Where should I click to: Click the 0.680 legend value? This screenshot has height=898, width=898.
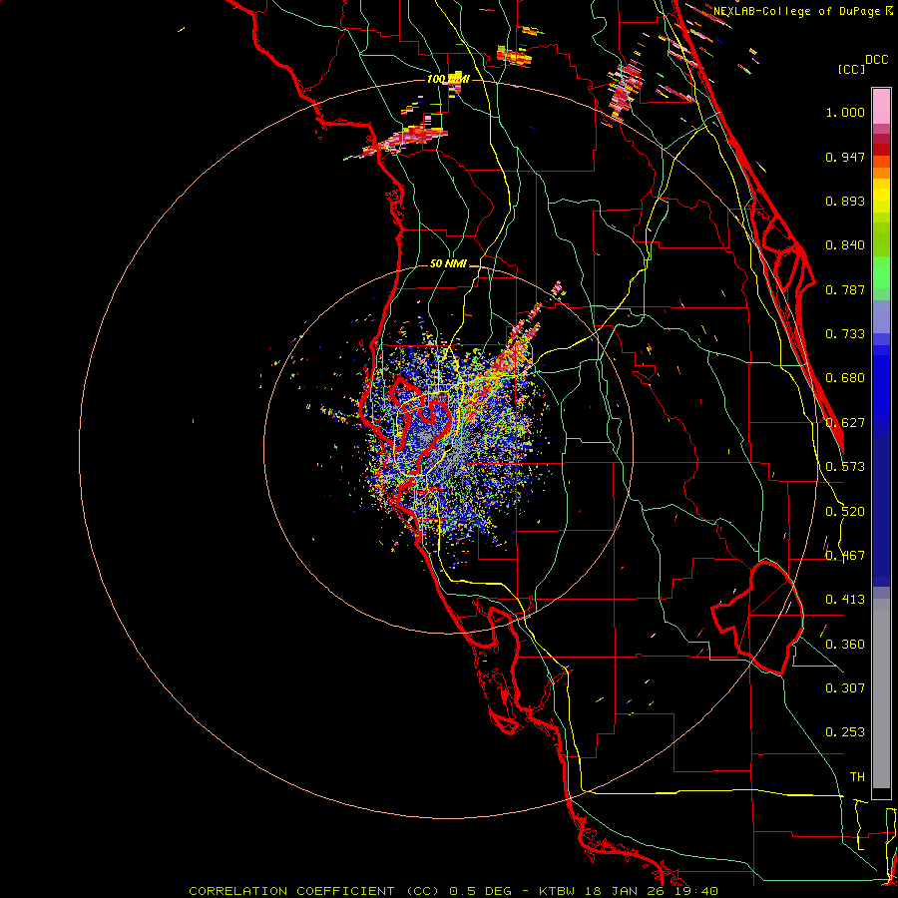tap(845, 378)
